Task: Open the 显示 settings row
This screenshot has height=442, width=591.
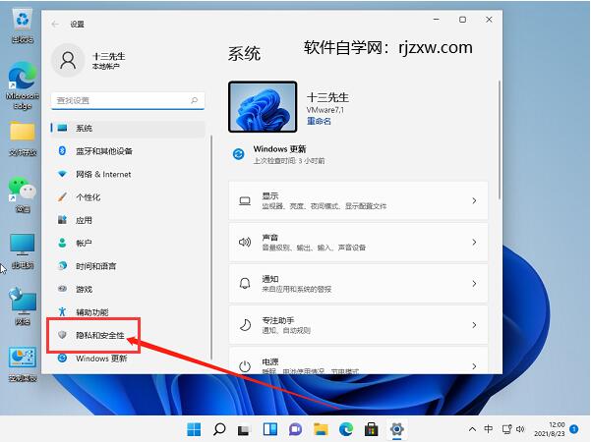Action: tap(359, 200)
